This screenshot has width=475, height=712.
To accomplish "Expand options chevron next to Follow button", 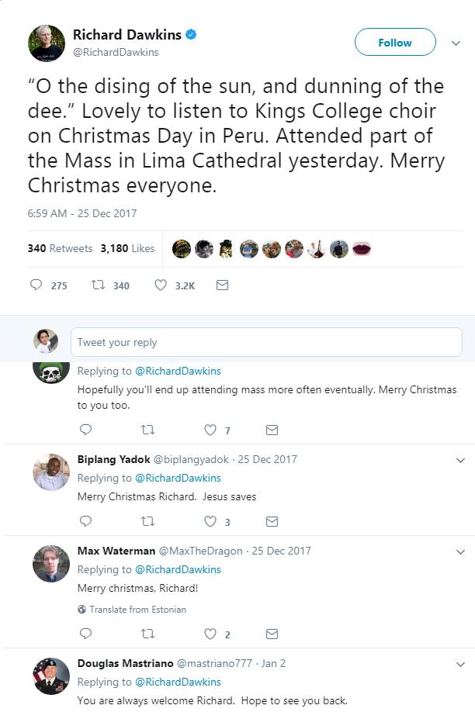I will point(456,43).
